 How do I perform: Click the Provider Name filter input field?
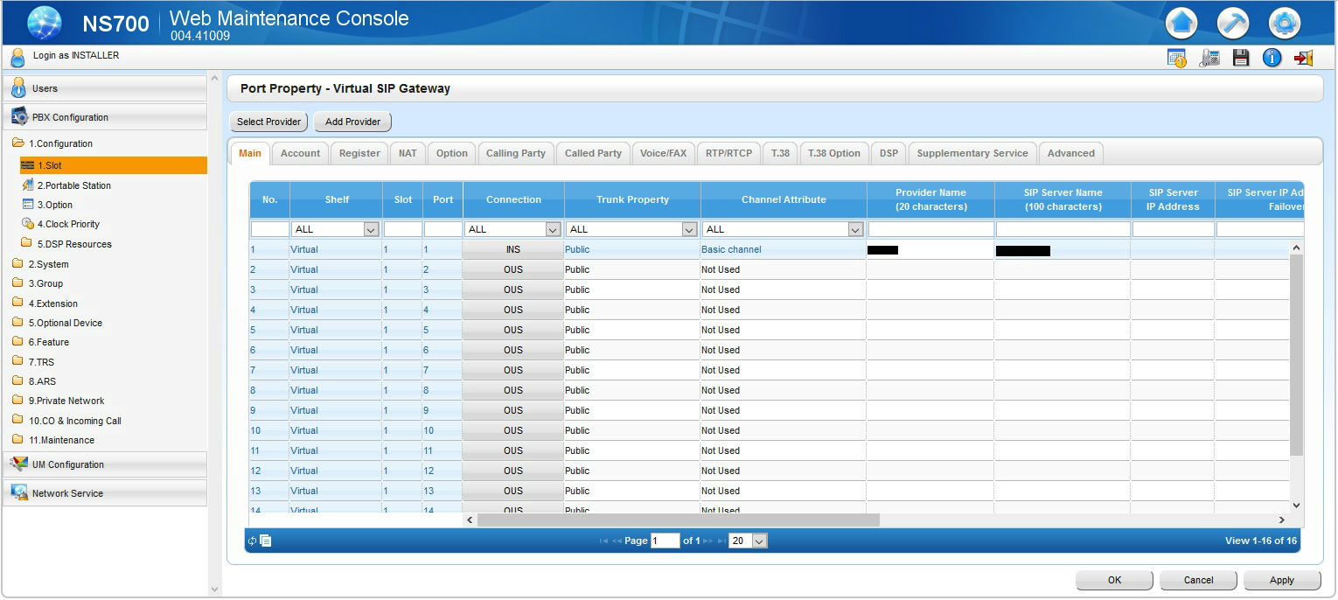(930, 229)
